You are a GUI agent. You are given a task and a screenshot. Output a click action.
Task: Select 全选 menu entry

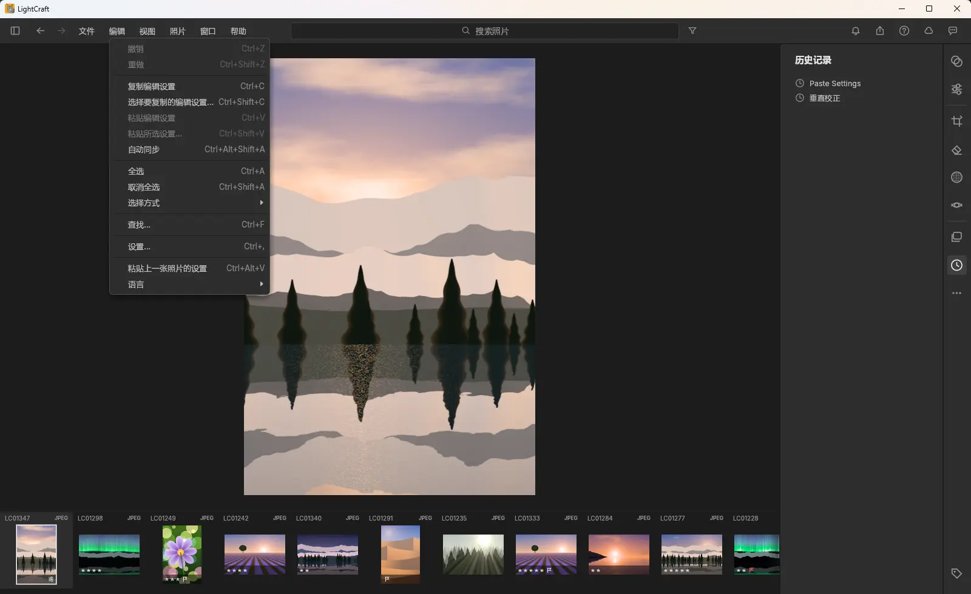click(x=190, y=171)
